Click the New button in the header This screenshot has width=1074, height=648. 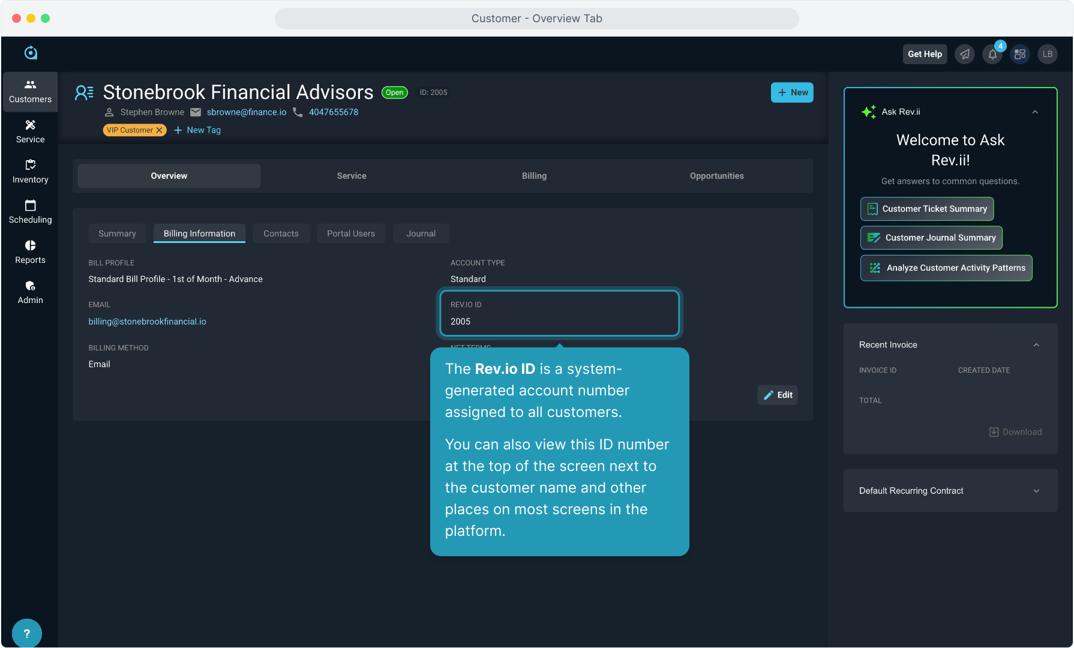[792, 92]
